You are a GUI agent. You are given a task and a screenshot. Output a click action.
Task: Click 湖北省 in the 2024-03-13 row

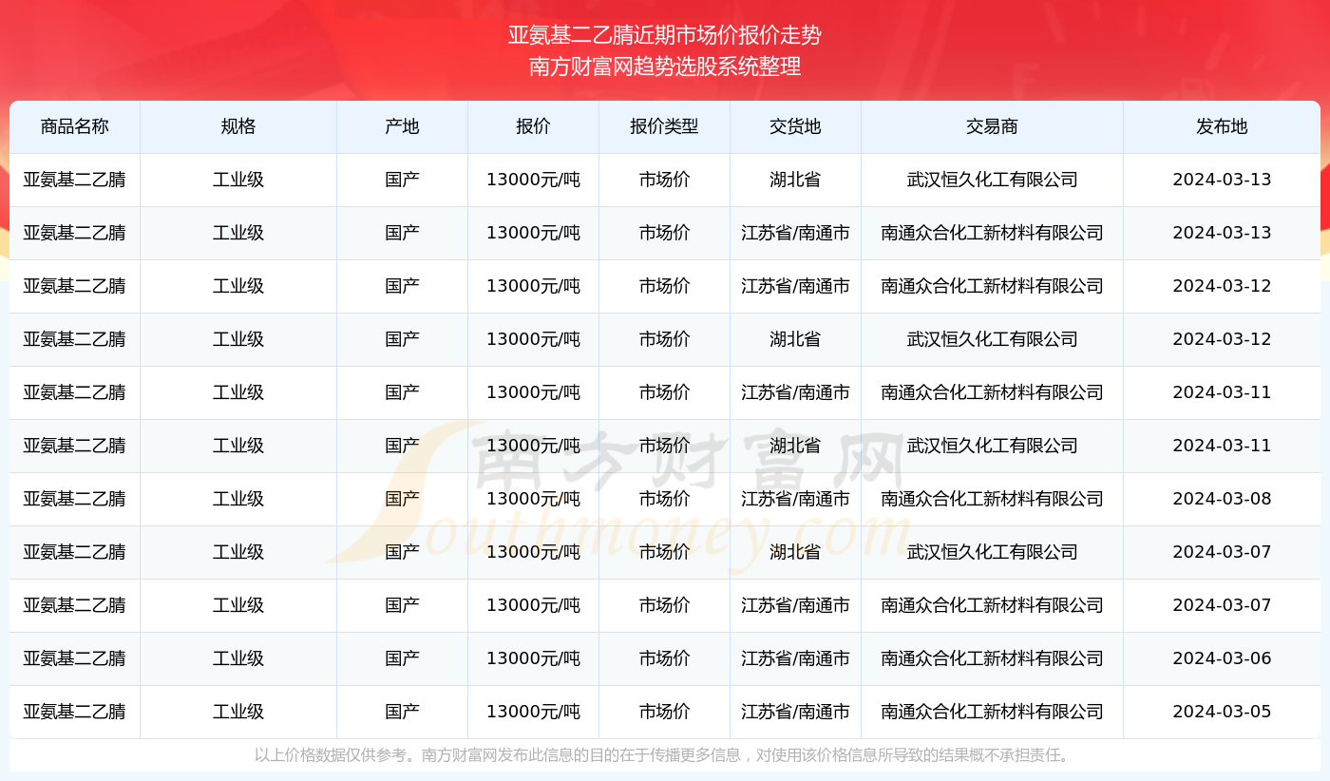pyautogui.click(x=795, y=180)
